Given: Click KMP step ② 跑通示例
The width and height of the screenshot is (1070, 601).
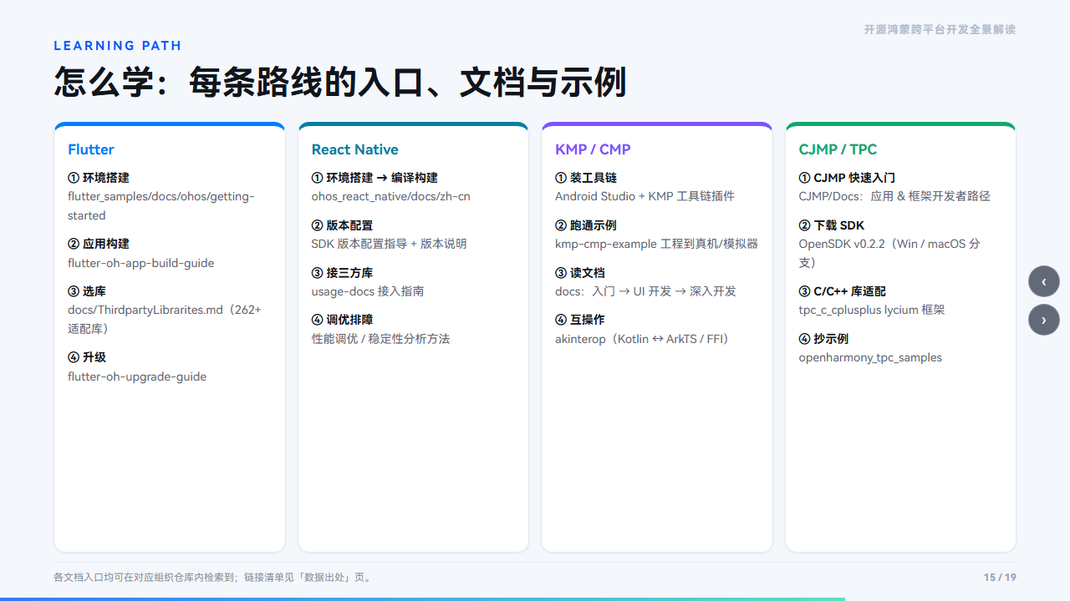Looking at the screenshot, I should click(x=586, y=225).
